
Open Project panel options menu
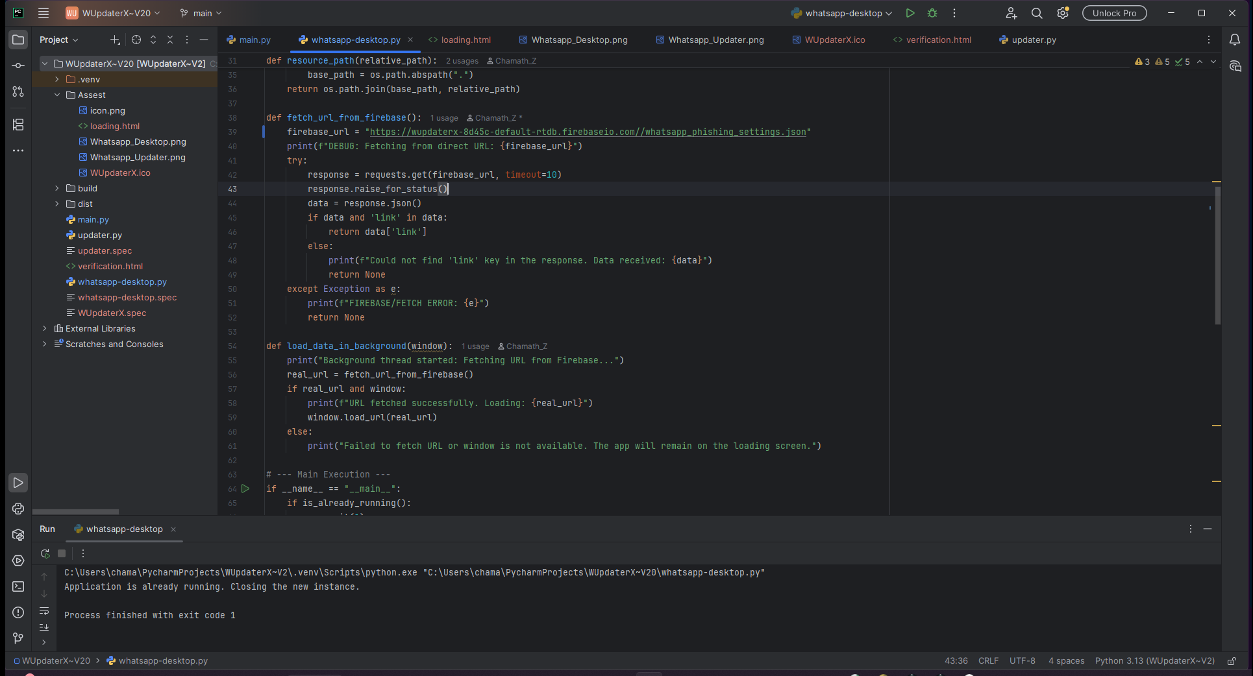click(187, 40)
